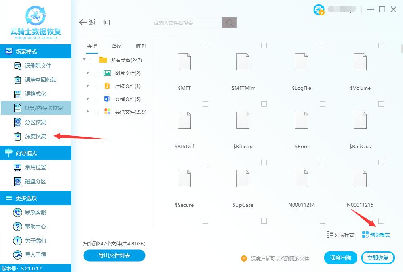Open the 向导模式 section header

click(36, 153)
